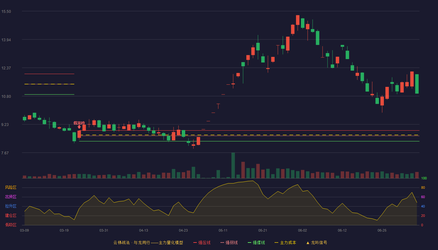
Task: Toggle the 龙吟信号 legend entry
Action: tap(316, 242)
